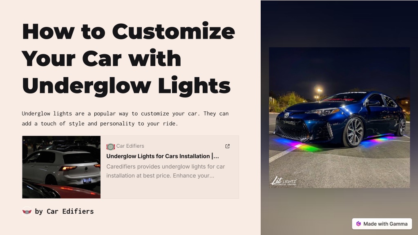This screenshot has width=418, height=235.
Task: Open Underglow Lights for Cars Installation link
Action: click(163, 156)
